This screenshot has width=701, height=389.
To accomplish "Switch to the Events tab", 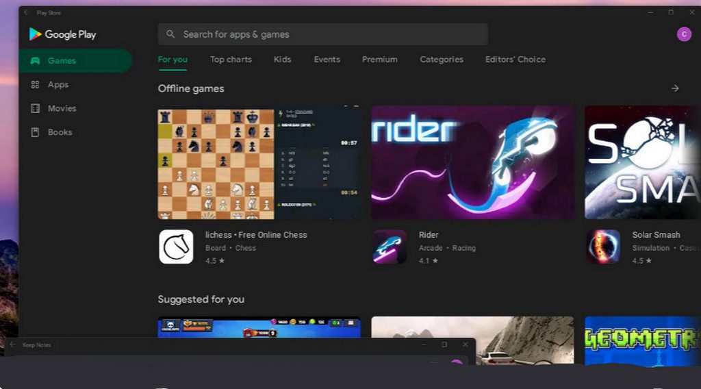I will click(327, 60).
